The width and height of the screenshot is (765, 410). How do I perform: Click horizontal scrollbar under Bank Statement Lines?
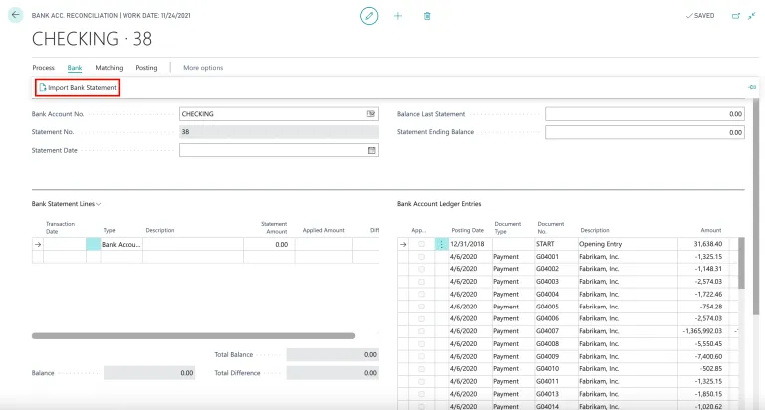point(193,336)
